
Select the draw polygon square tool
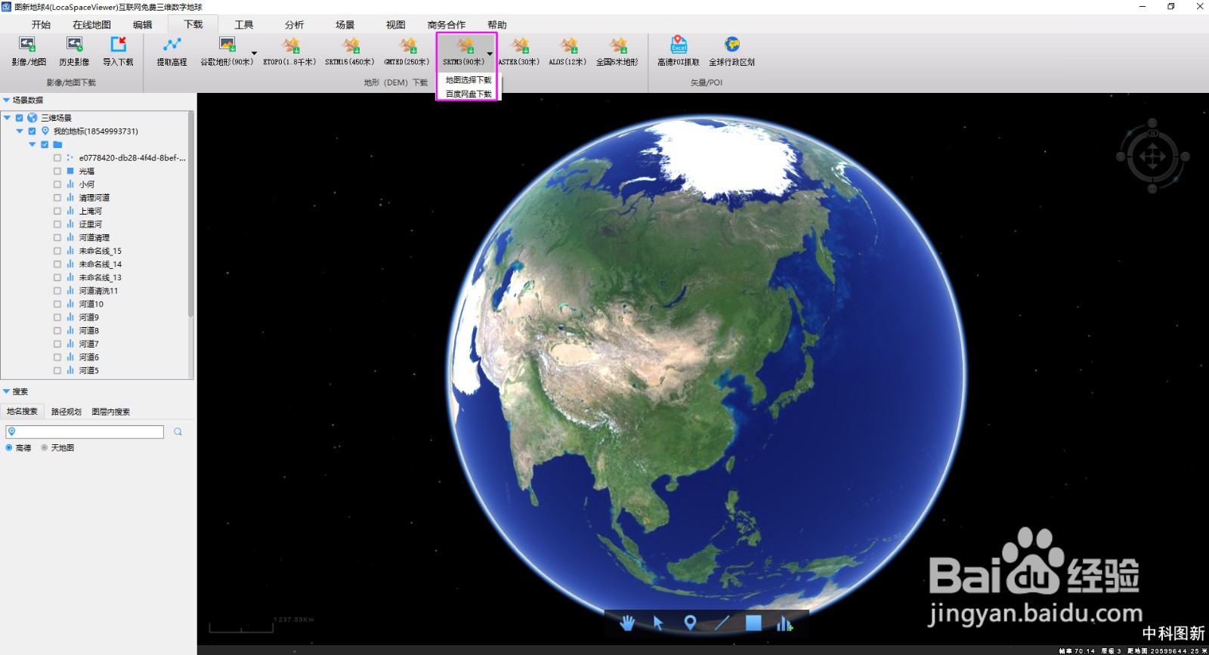753,623
